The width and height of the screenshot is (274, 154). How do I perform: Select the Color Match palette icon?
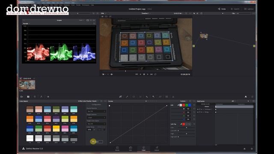pos(28,97)
